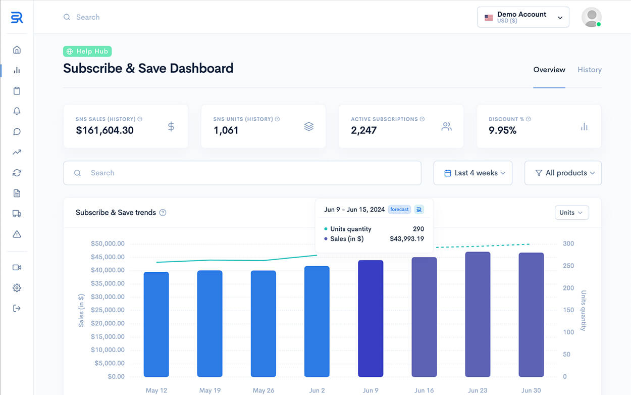This screenshot has width=631, height=395.
Task: Click the info icon beside SNS Units (History)
Action: coord(277,119)
